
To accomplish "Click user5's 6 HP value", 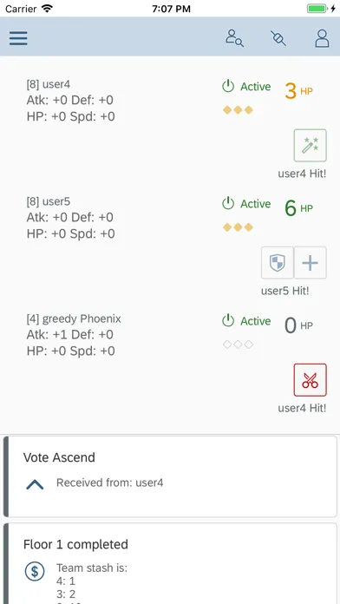I will click(x=298, y=208).
